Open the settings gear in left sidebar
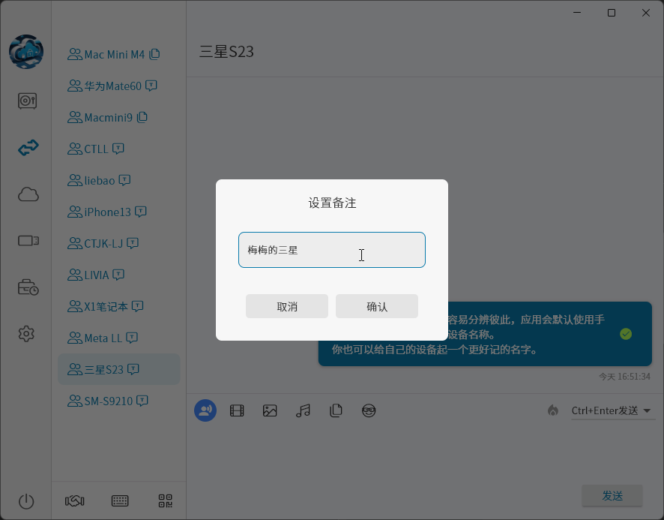The width and height of the screenshot is (664, 520). coord(27,333)
